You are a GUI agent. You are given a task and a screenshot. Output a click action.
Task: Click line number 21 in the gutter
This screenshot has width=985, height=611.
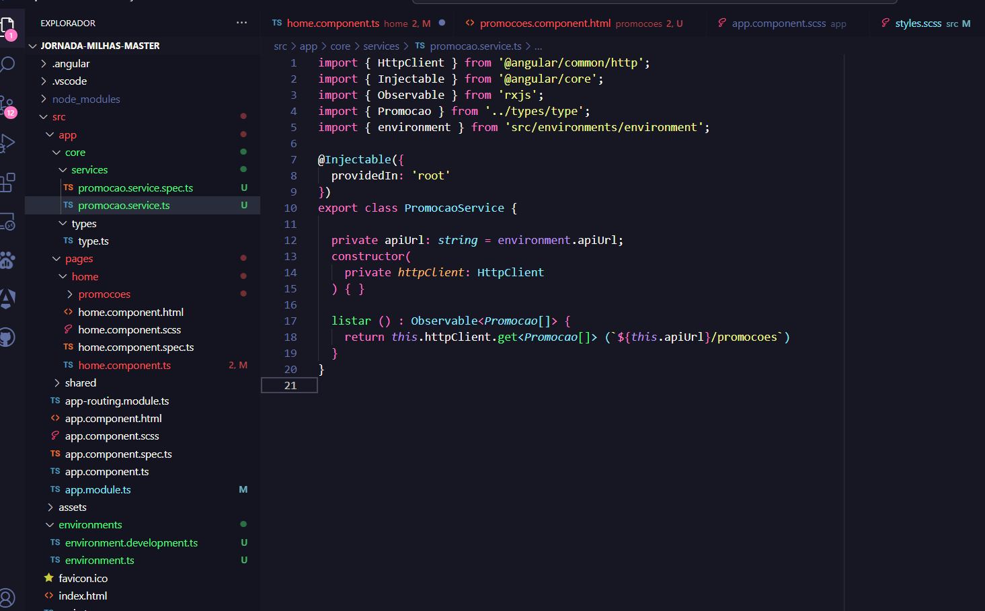pos(290,385)
